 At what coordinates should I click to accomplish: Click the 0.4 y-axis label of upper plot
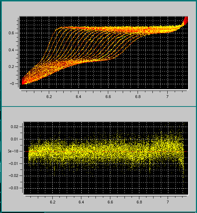tap(11, 50)
